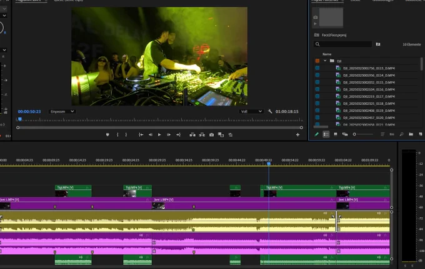
Task: Adjust the project thumbnail zoom slider
Action: 363,134
